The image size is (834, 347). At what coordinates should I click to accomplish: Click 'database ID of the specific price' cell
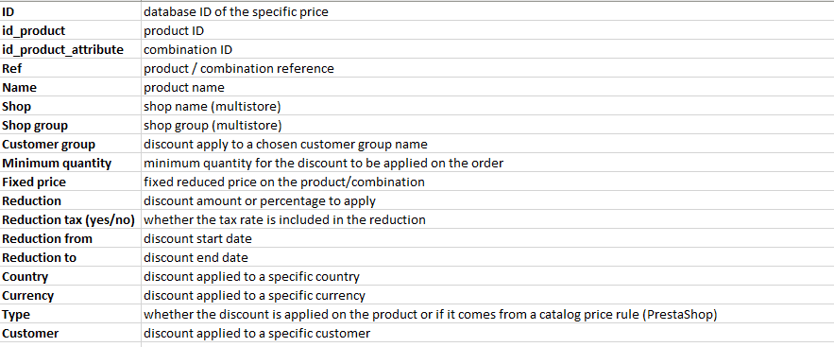point(487,11)
